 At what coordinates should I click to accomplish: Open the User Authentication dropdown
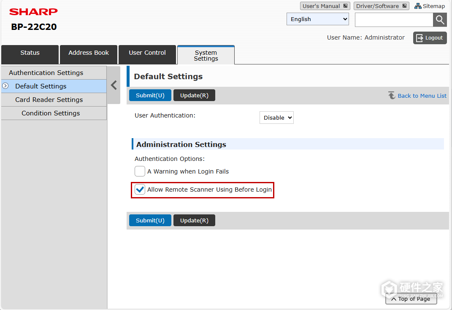pos(276,118)
